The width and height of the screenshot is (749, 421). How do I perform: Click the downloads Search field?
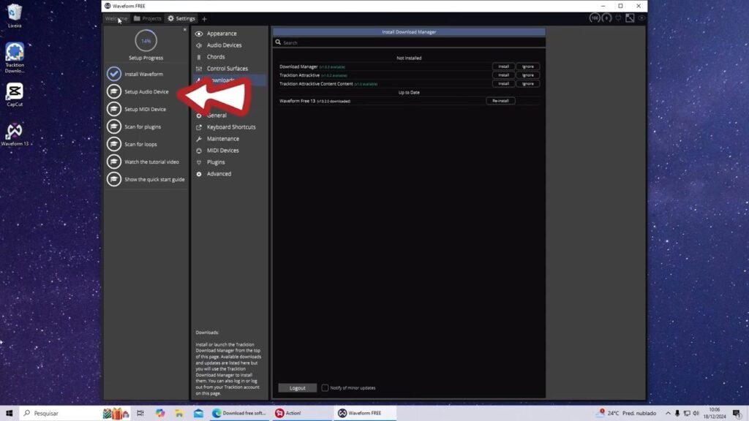(409, 43)
